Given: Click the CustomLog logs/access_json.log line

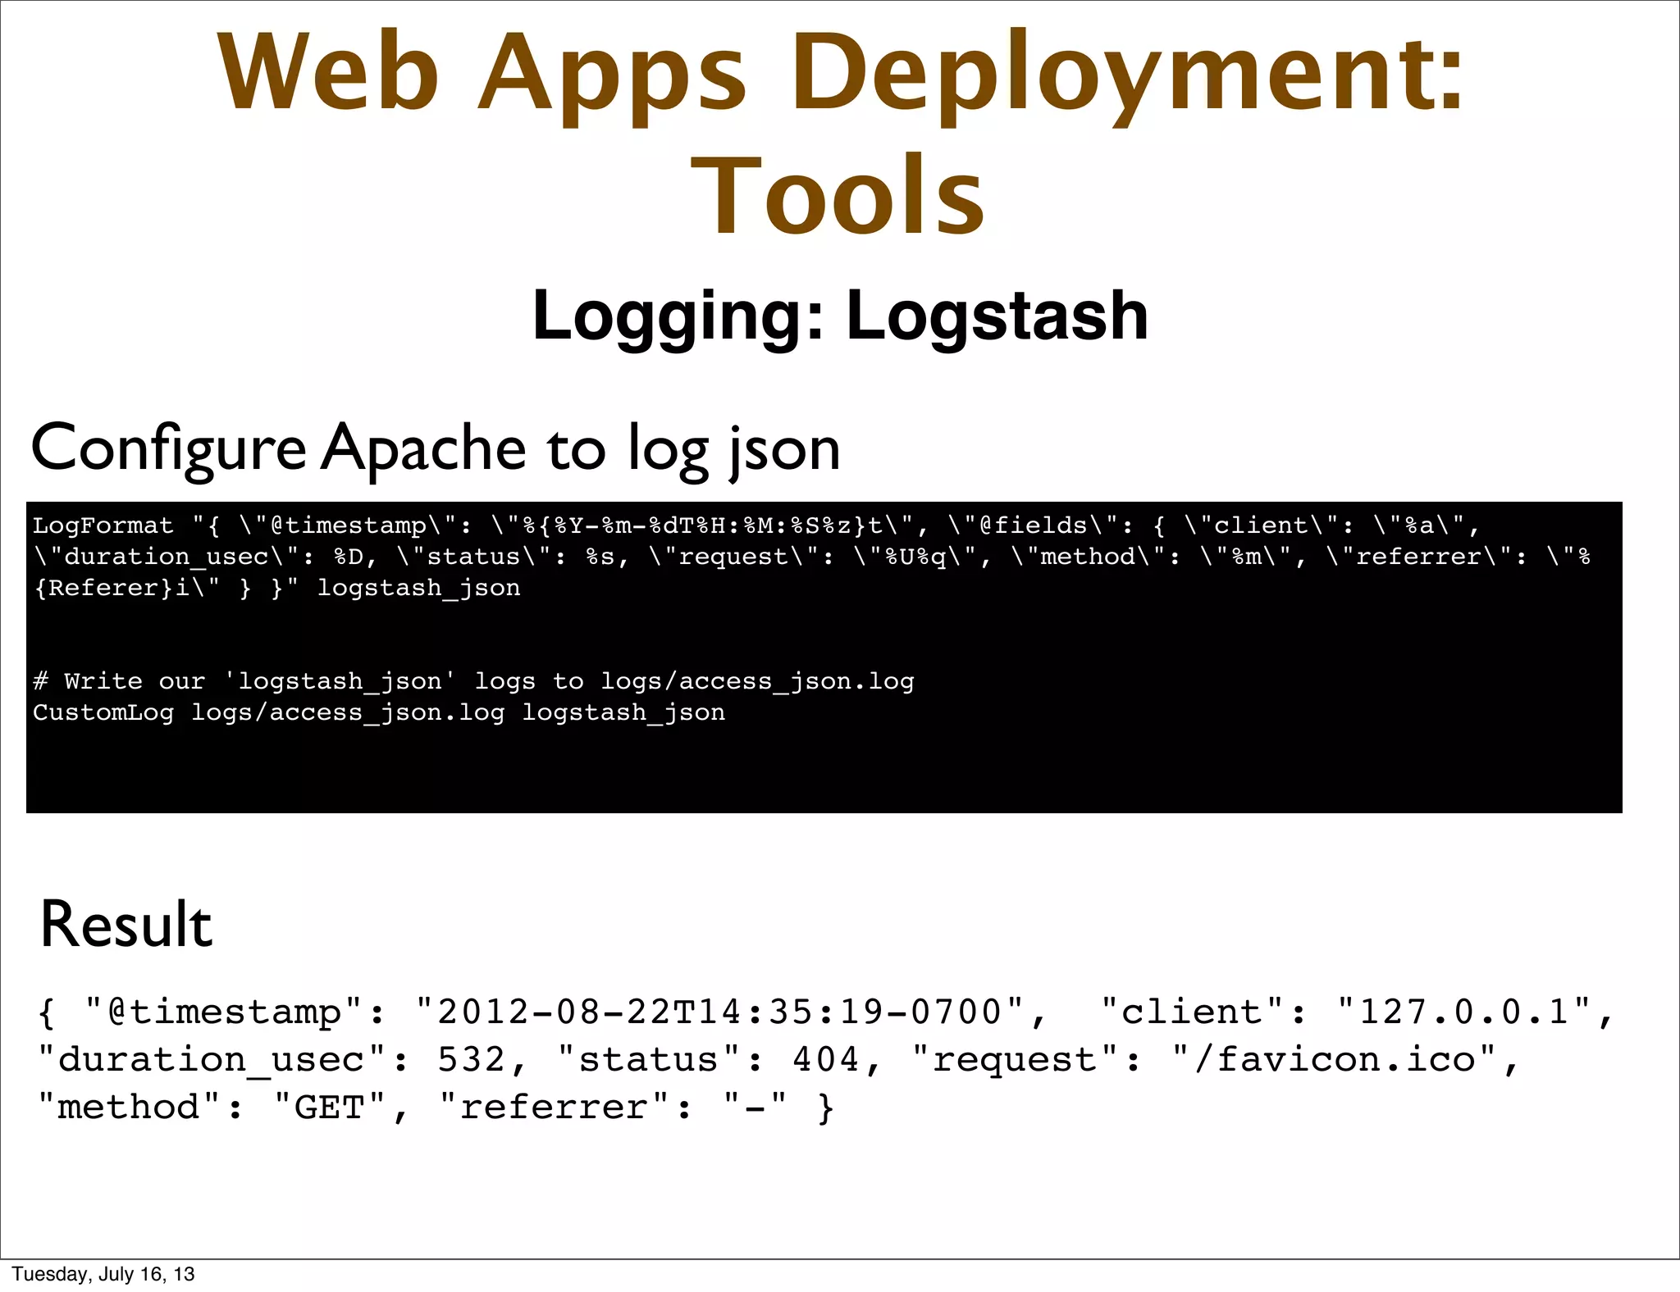Looking at the screenshot, I should click(379, 712).
